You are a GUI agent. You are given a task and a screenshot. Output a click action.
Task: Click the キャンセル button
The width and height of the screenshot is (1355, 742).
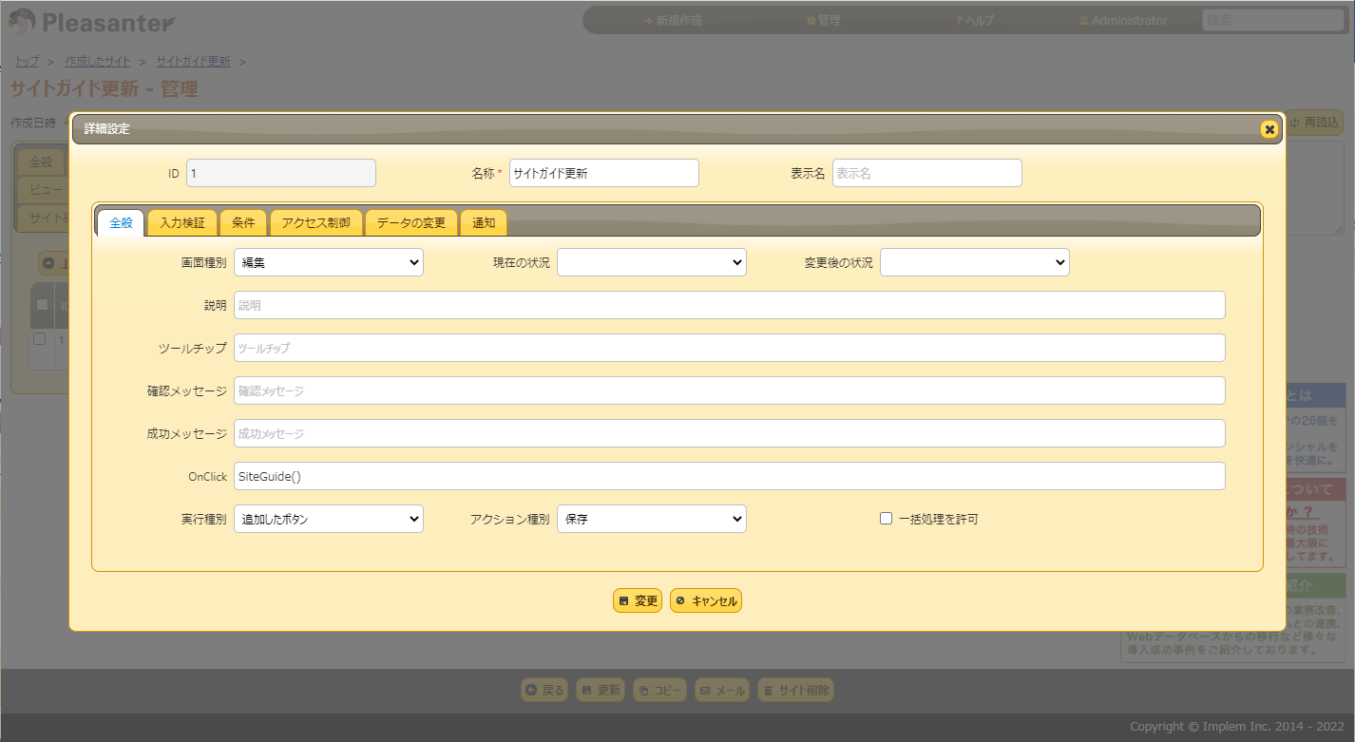coord(706,600)
